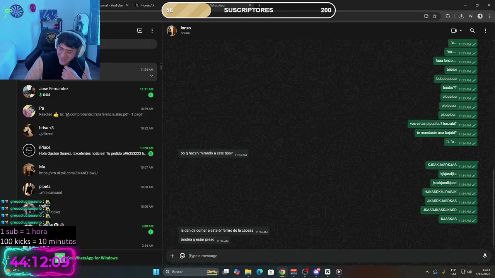Viewport: 495px width, 278px height.
Task: Click the plus attach icon
Action: (172, 256)
